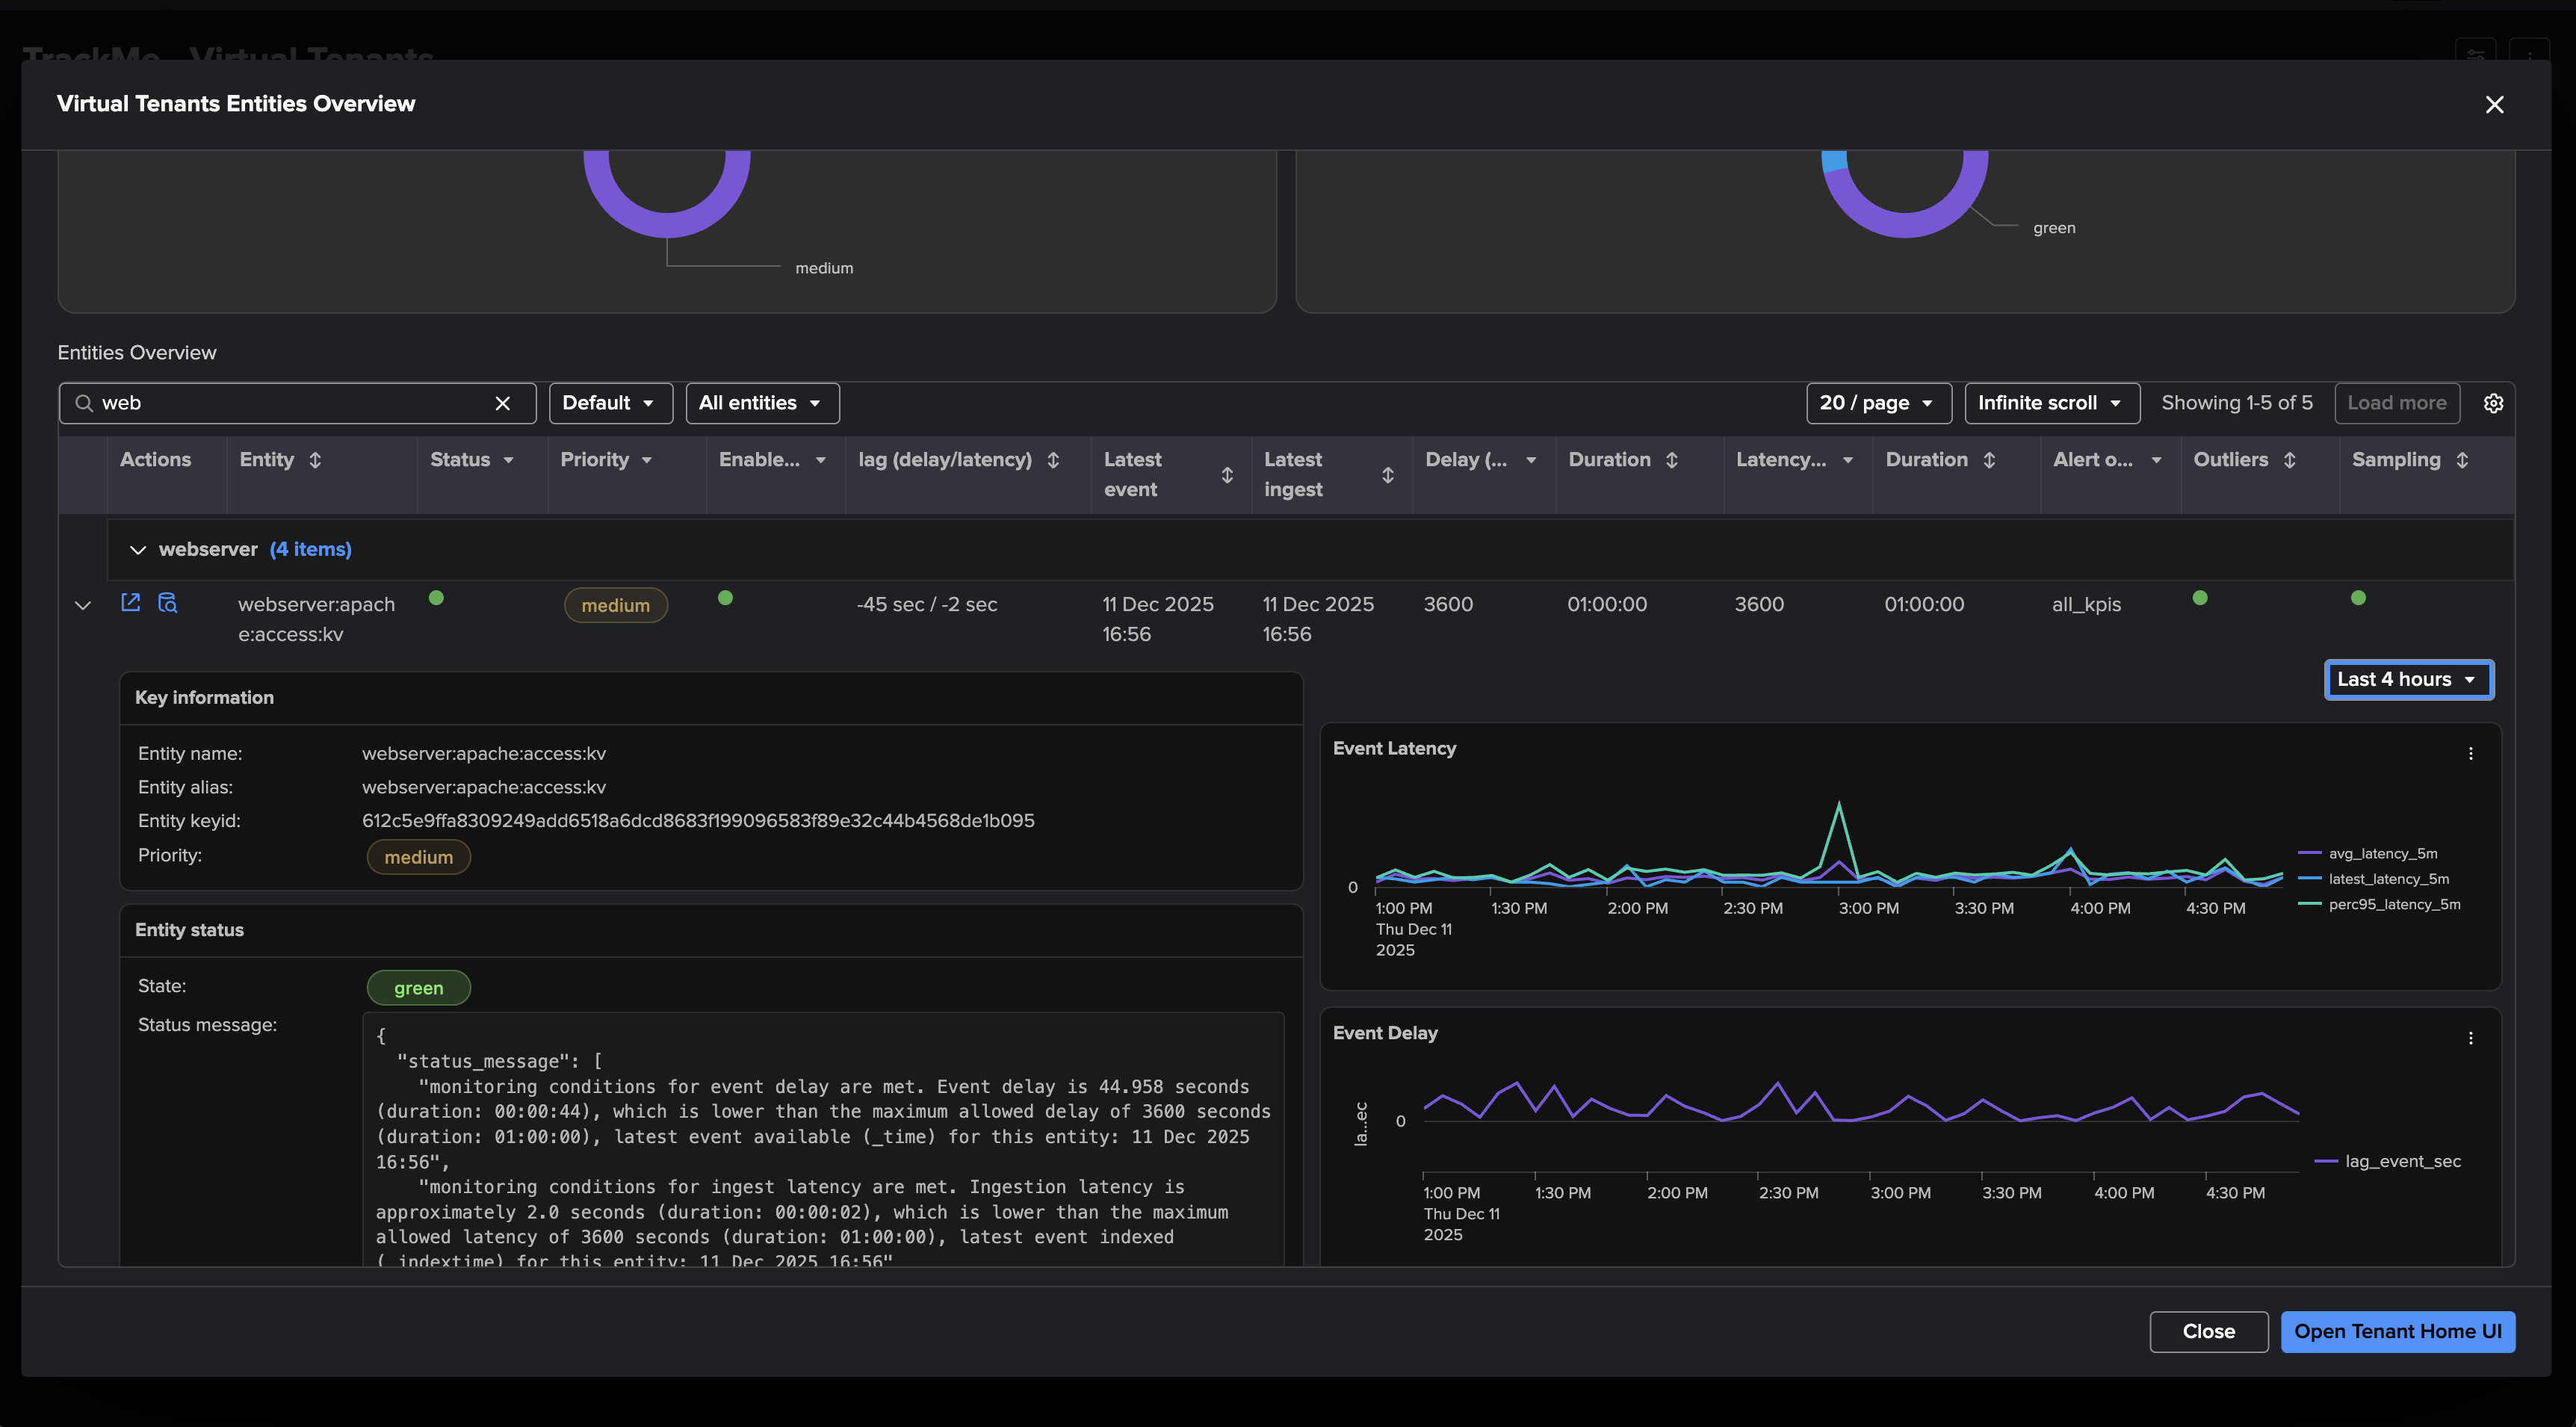The height and width of the screenshot is (1427, 2576).
Task: Sort by Latest ingest column
Action: pos(1387,475)
